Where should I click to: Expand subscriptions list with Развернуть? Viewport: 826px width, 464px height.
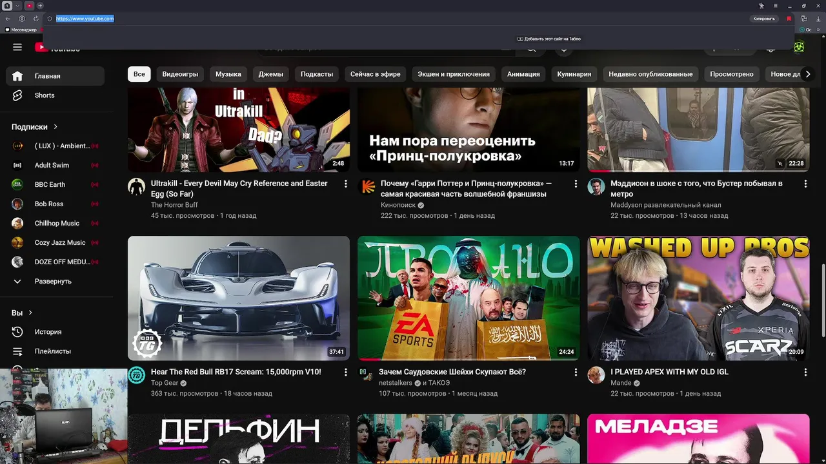pos(55,282)
